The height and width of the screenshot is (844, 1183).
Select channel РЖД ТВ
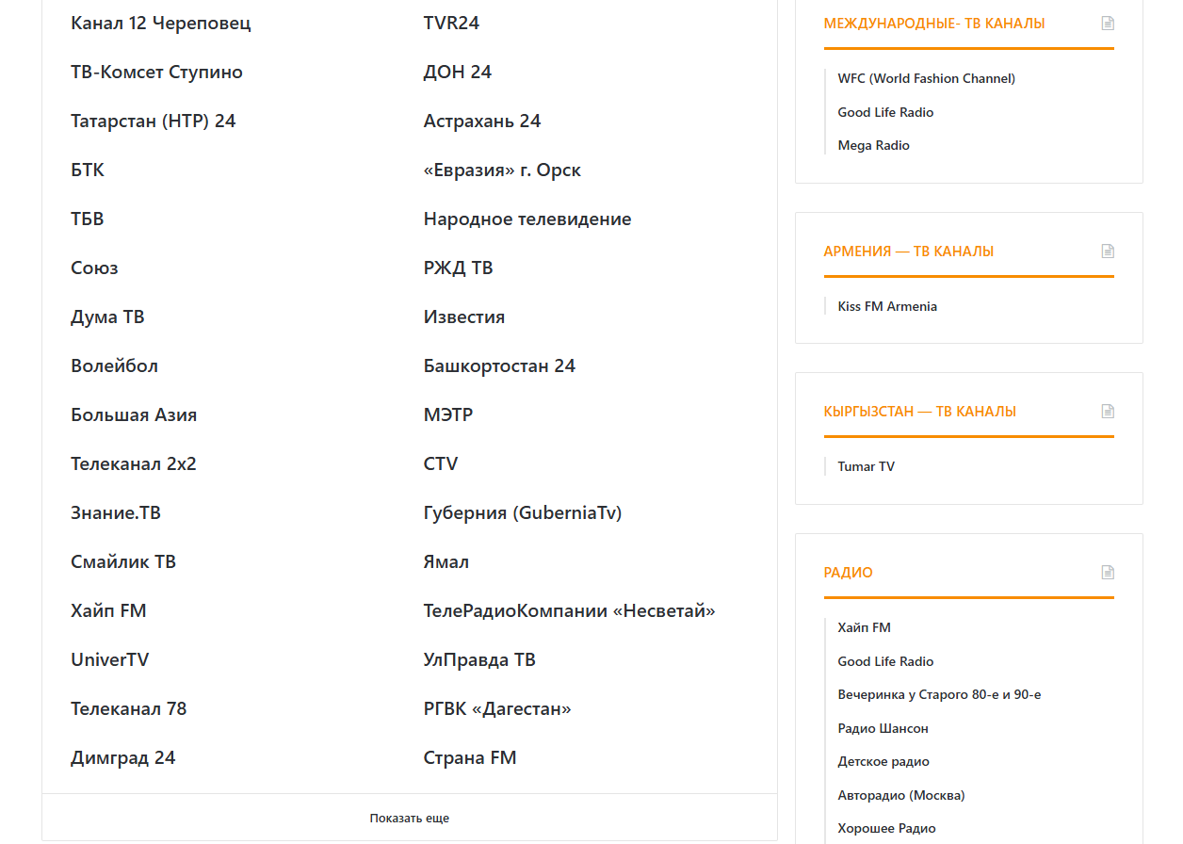click(459, 268)
